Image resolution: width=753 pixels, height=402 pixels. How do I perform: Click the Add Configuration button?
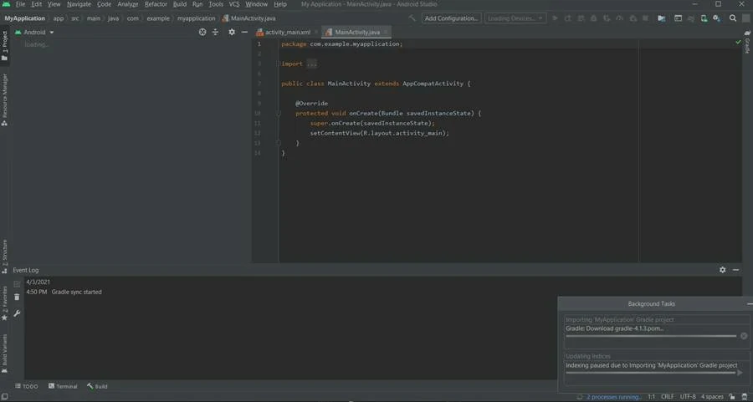(x=451, y=18)
